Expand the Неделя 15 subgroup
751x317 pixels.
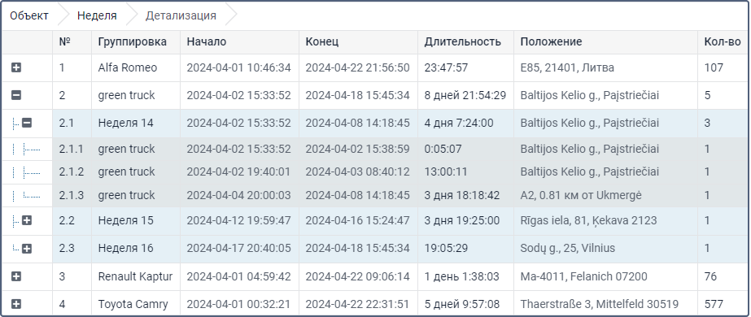(27, 220)
